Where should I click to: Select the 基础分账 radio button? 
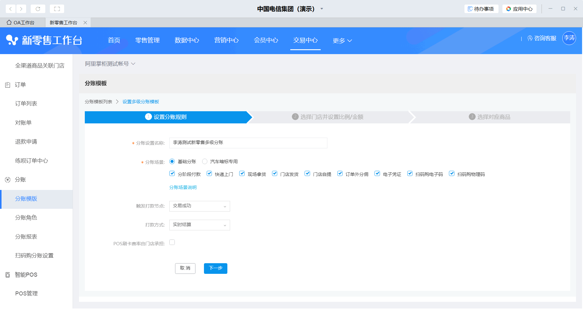click(172, 161)
